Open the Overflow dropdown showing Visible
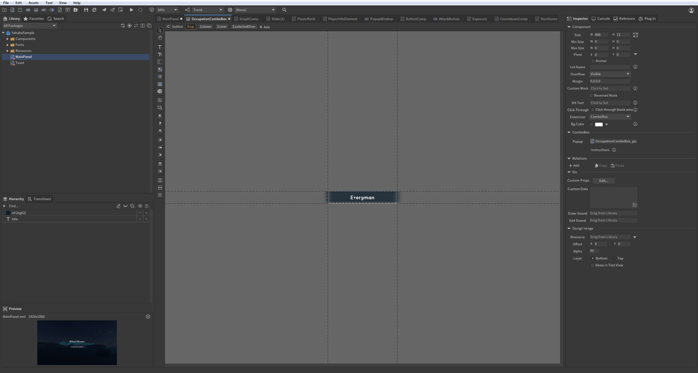The width and height of the screenshot is (698, 373). 609,74
